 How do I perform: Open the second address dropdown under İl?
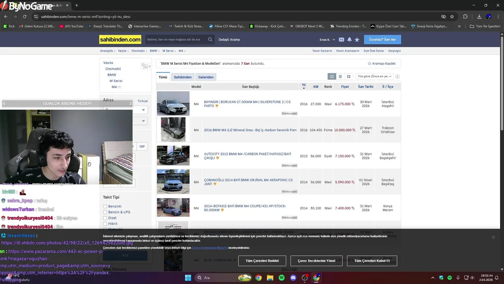[x=125, y=121]
